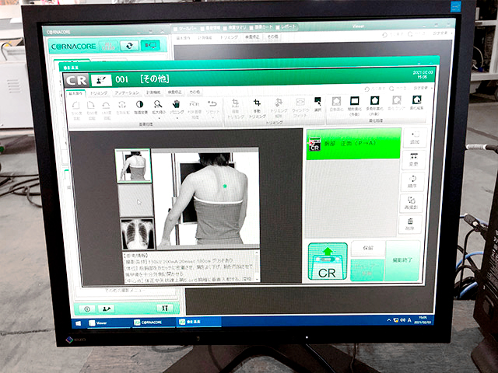Screen dimensions: 498x373
Task: Click the ALL CLEAR button in CORNACORE
Action: coord(109,47)
